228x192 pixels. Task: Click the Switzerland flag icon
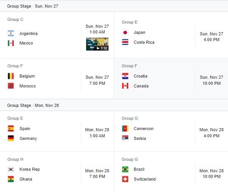point(125,179)
